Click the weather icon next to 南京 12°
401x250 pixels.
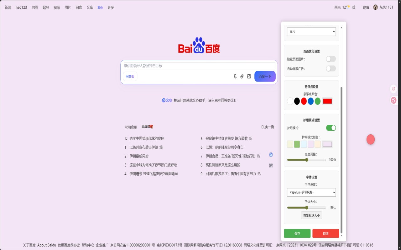coord(348,7)
